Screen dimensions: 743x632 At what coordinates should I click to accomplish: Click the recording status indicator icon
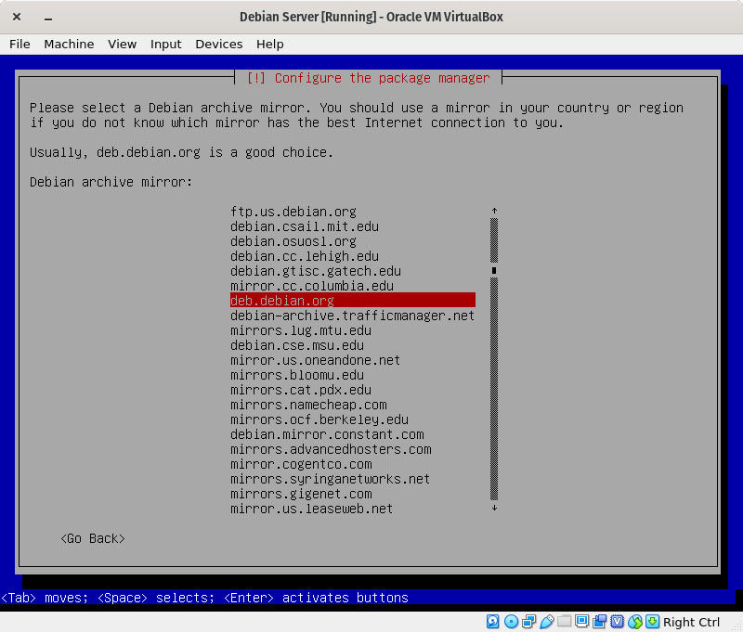click(599, 621)
